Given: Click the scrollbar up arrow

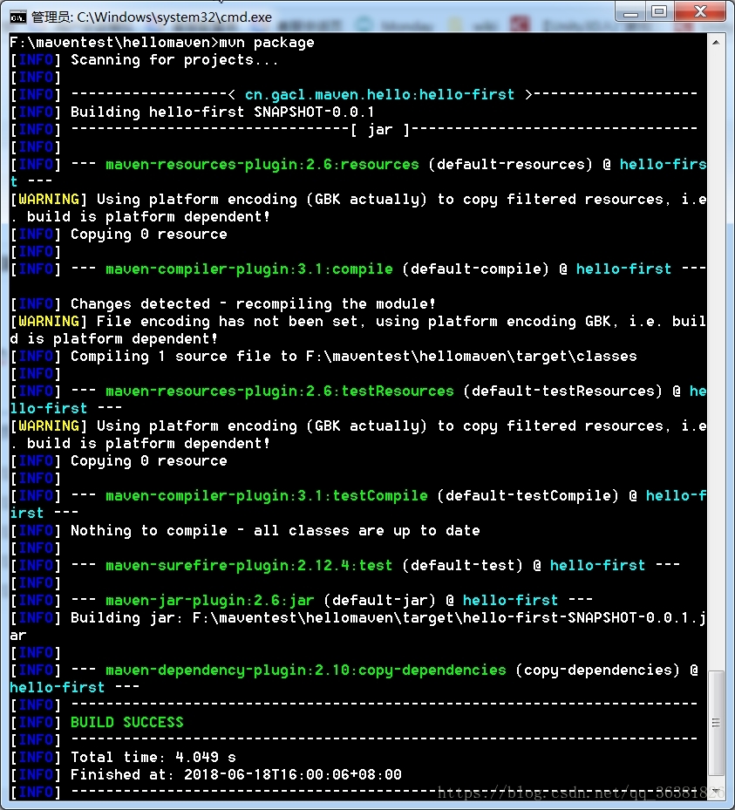Looking at the screenshot, I should click(716, 43).
